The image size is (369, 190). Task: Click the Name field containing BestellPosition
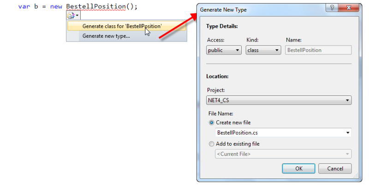(318, 50)
